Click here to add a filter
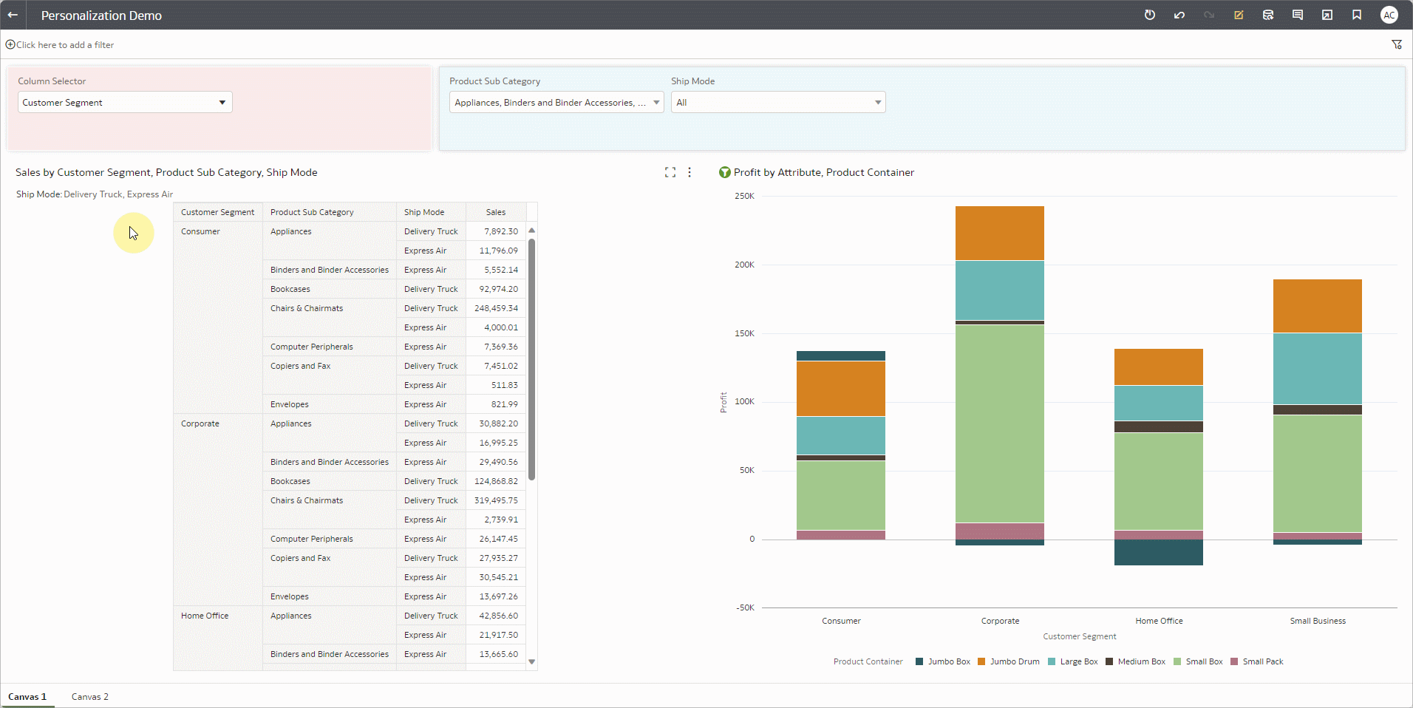Image resolution: width=1413 pixels, height=708 pixels. (x=60, y=44)
